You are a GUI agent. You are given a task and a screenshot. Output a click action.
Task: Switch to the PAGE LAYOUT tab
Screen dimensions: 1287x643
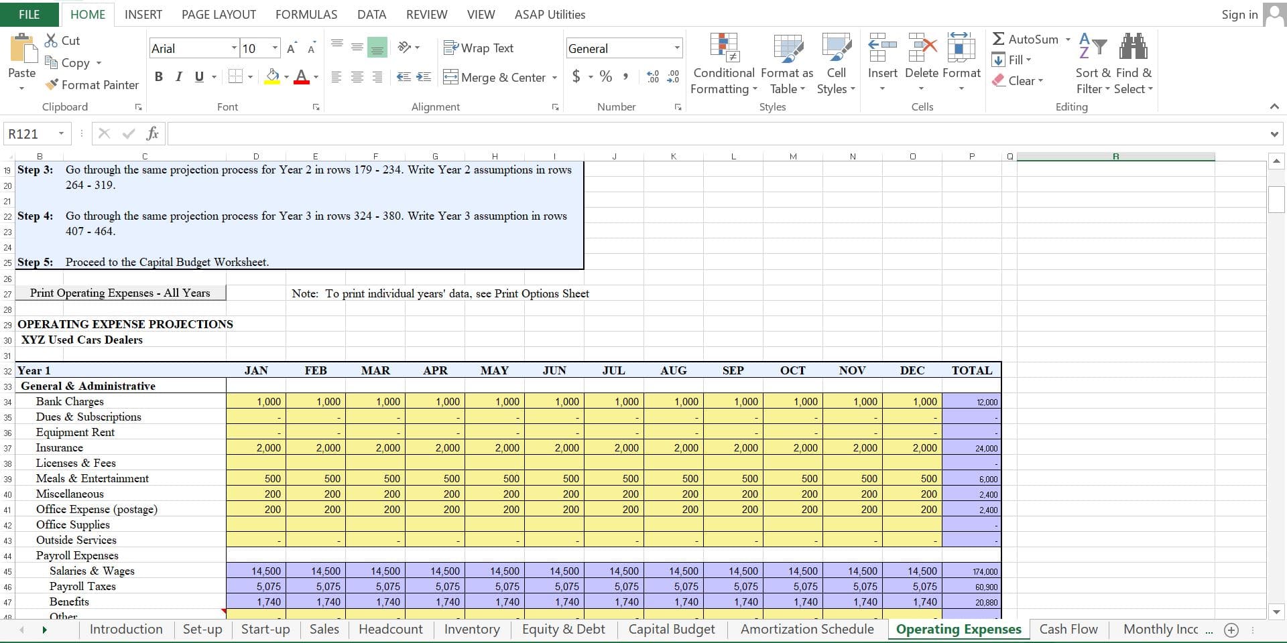219,14
